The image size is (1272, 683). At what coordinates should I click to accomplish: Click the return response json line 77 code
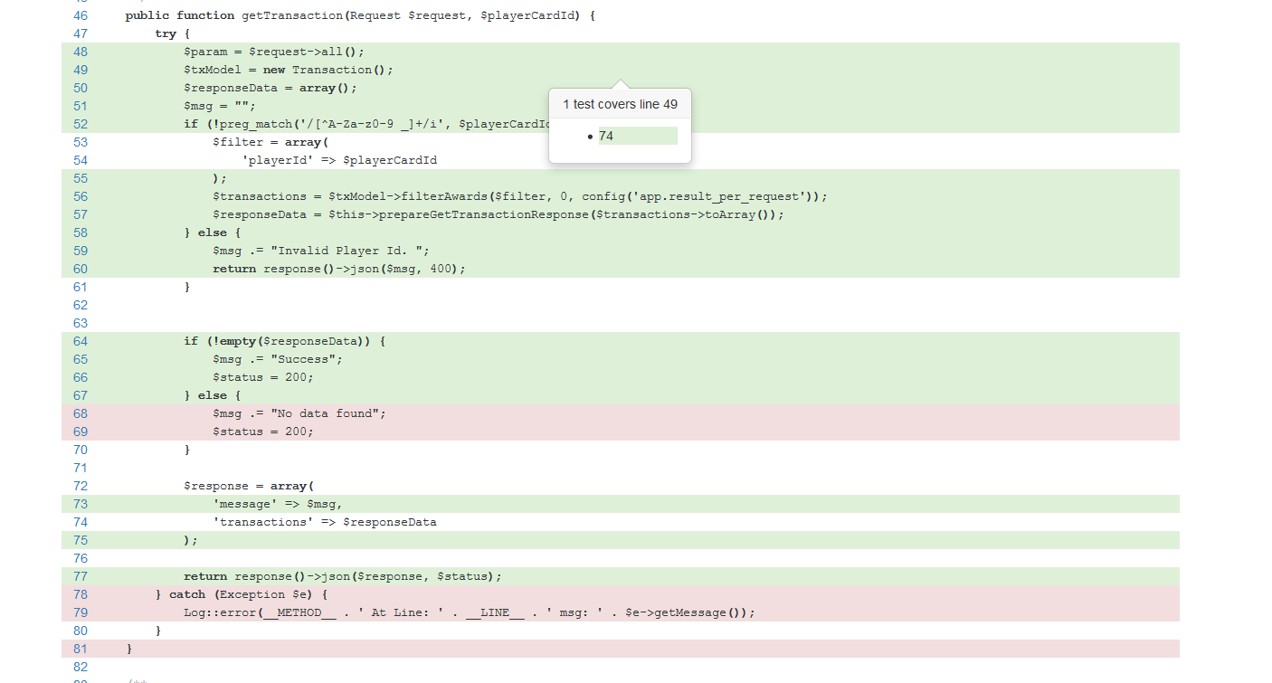tap(342, 576)
